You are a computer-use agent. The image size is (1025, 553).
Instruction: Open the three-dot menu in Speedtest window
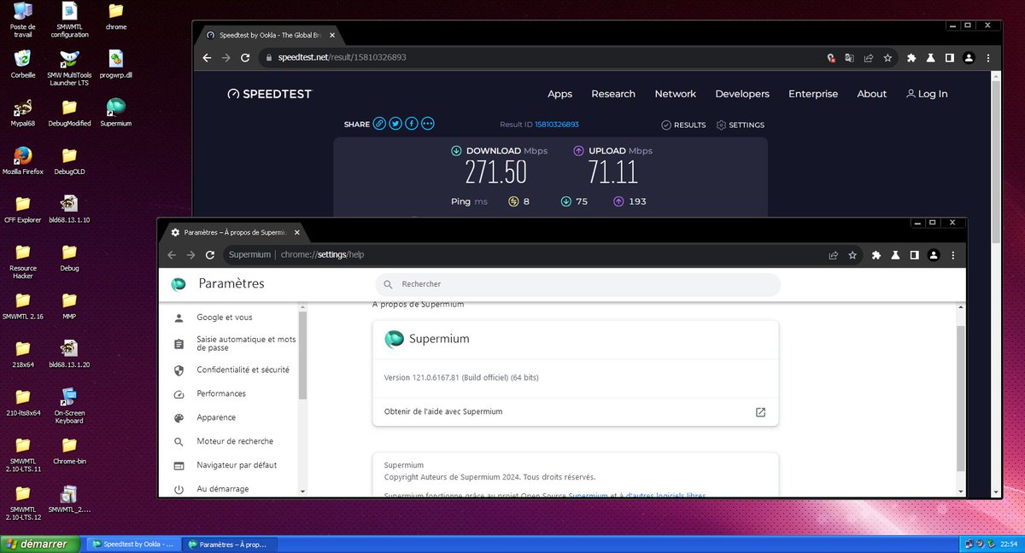pyautogui.click(x=987, y=58)
